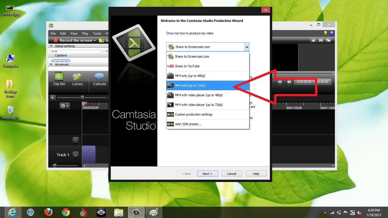Open the Library tab
Image resolution: width=388 pixels, height=218 pixels.
(78, 79)
